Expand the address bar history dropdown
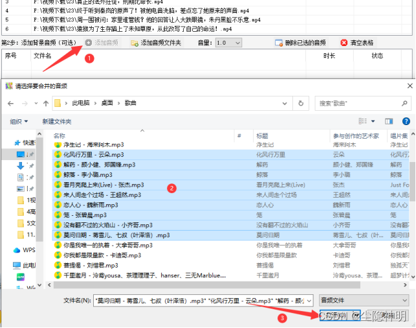This screenshot has width=416, height=328. (285, 104)
